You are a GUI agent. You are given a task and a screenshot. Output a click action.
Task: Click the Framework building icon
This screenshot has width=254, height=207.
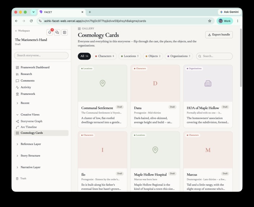click(17, 94)
